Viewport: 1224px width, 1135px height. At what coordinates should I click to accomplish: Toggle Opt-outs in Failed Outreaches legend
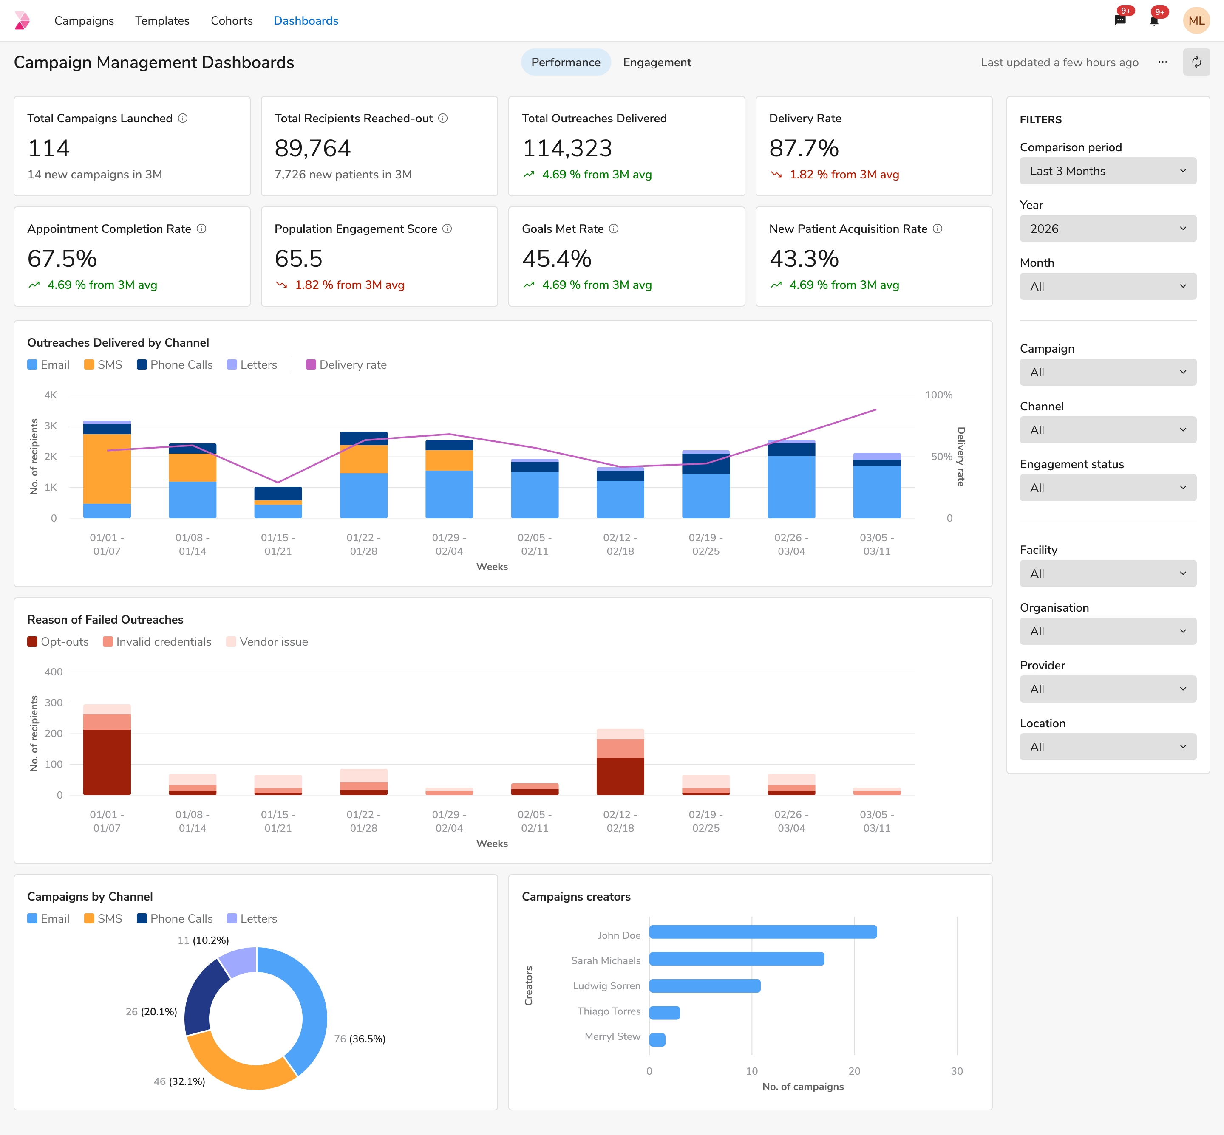coord(58,642)
